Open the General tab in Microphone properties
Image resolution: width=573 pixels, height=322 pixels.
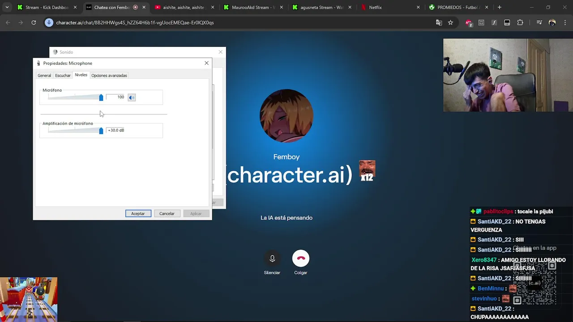[44, 76]
